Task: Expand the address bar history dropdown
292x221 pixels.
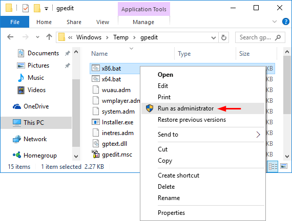Action: pyautogui.click(x=214, y=38)
